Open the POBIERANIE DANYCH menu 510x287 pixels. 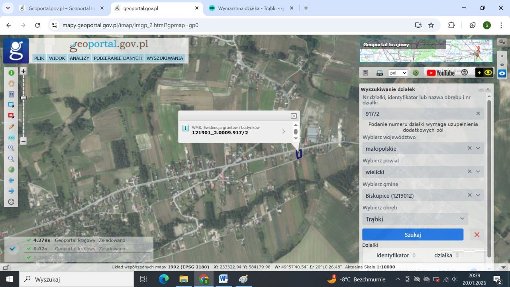[118, 58]
